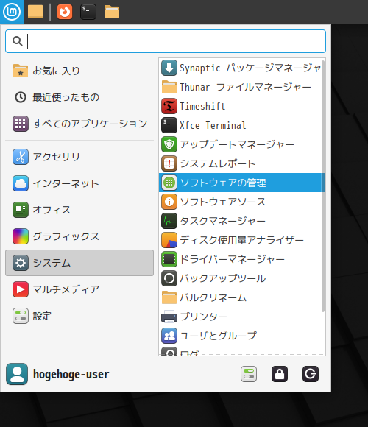Open お気に入り favorites category
The width and height of the screenshot is (368, 427).
(79, 71)
